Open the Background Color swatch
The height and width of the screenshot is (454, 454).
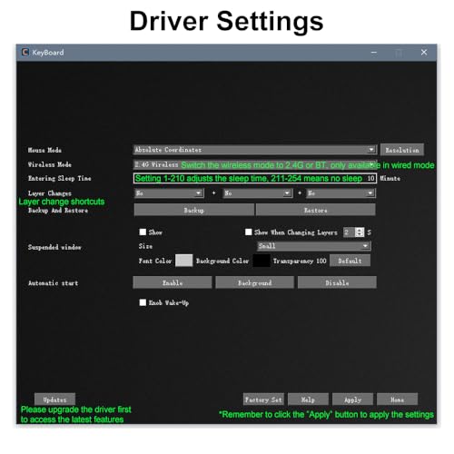coord(262,261)
